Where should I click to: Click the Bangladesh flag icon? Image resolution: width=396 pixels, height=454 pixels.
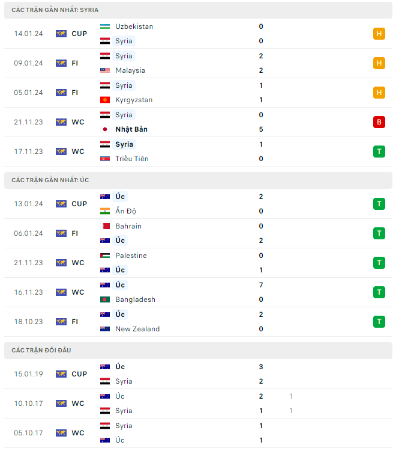pos(105,299)
